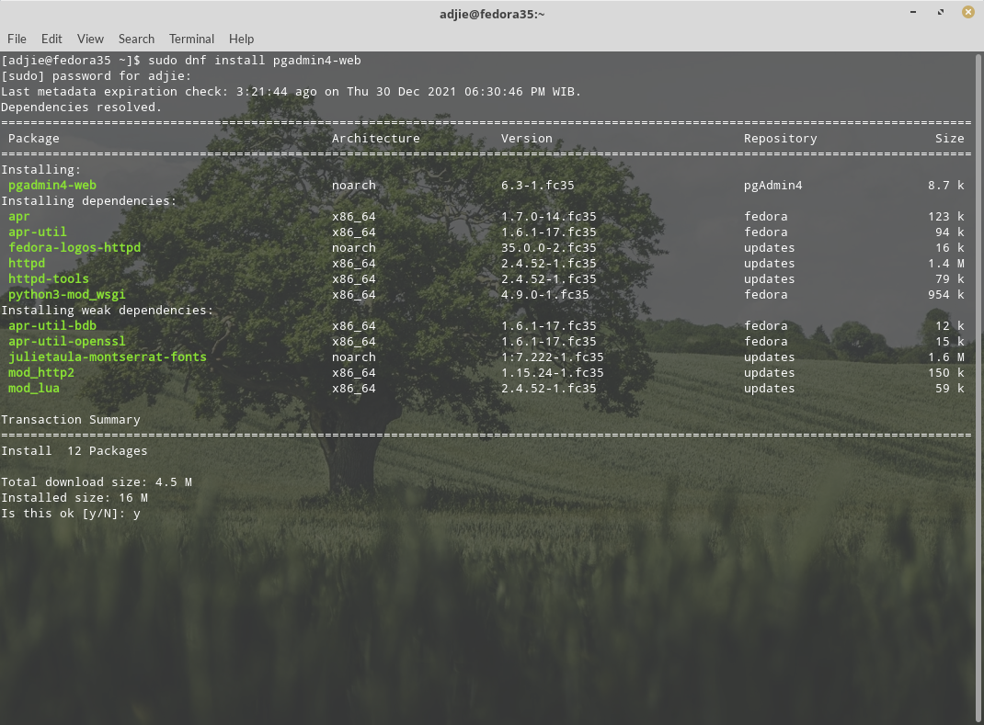Click the python3-mod_wsgi package name

[x=67, y=295]
